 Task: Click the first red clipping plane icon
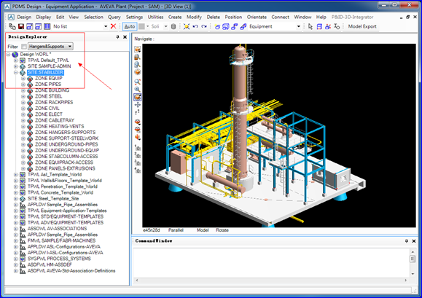pyautogui.click(x=138, y=122)
